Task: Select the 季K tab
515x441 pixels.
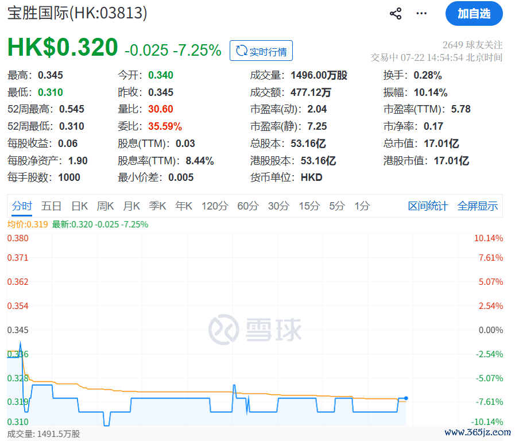Action: pyautogui.click(x=157, y=206)
